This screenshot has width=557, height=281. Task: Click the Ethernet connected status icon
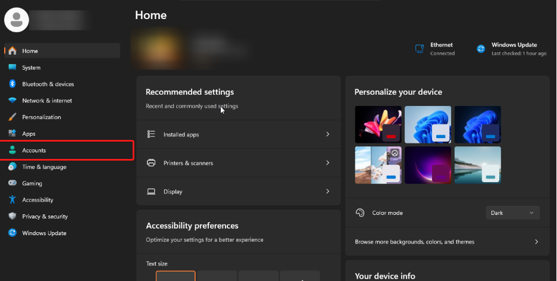[420, 49]
